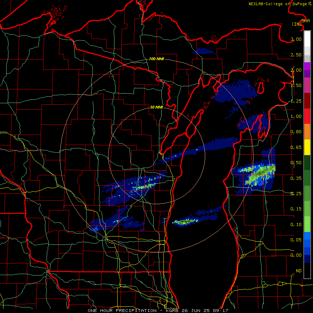Click the black ND legend swatch
This screenshot has height=313, width=313.
[x=307, y=271]
